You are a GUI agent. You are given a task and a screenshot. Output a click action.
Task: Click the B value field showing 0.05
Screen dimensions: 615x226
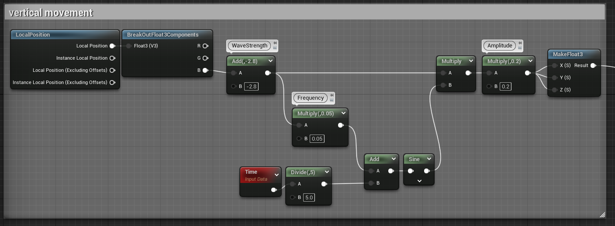point(317,138)
